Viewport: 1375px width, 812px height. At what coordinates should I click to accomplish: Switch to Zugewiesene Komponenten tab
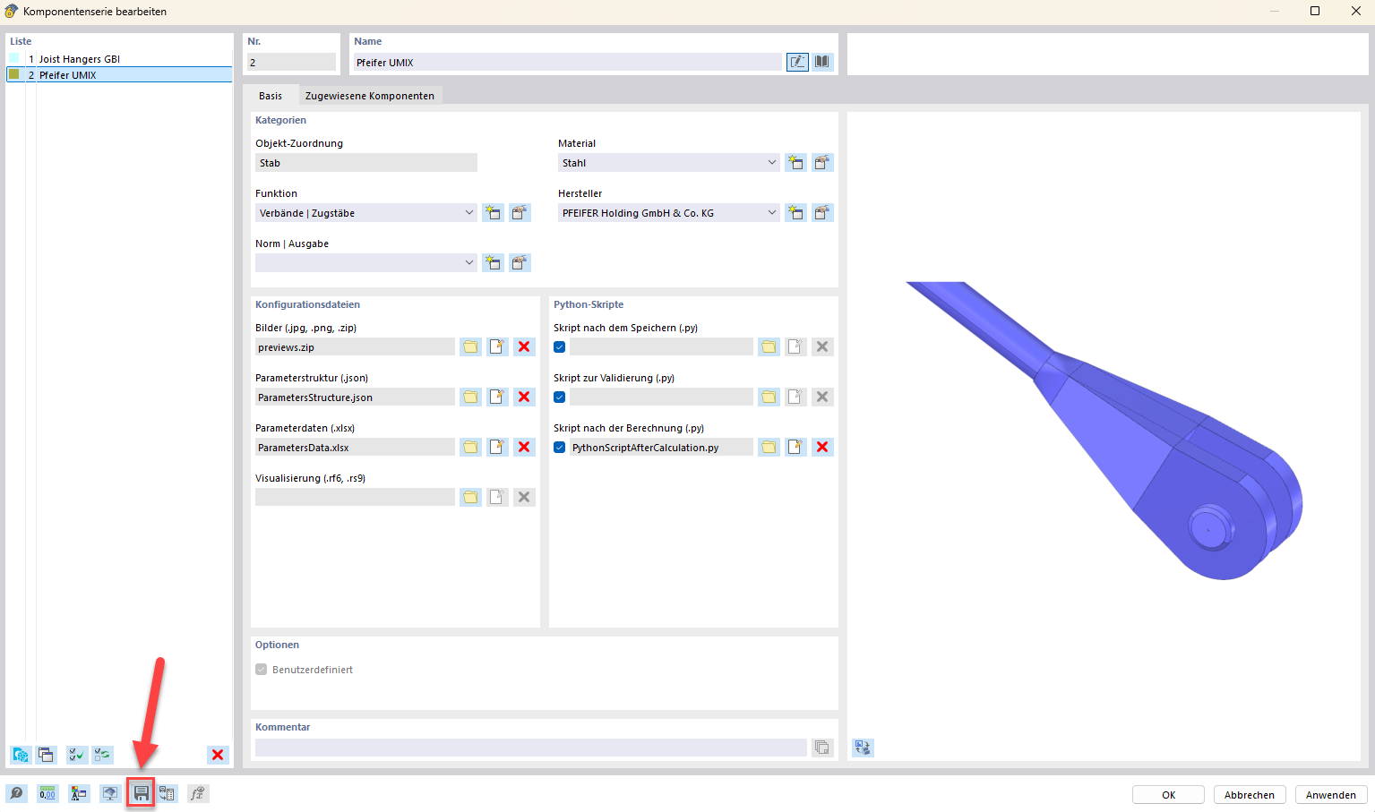pos(369,96)
